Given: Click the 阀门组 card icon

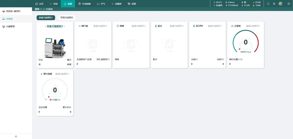Looking at the screenshot, I should point(79,26).
